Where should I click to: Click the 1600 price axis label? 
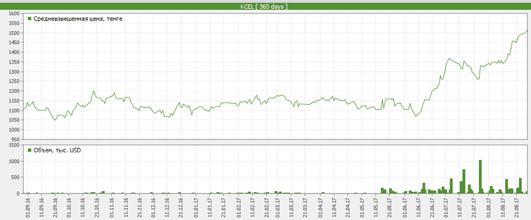tap(15, 14)
